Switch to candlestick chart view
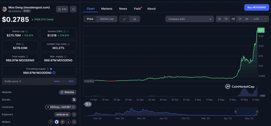 click(135, 19)
